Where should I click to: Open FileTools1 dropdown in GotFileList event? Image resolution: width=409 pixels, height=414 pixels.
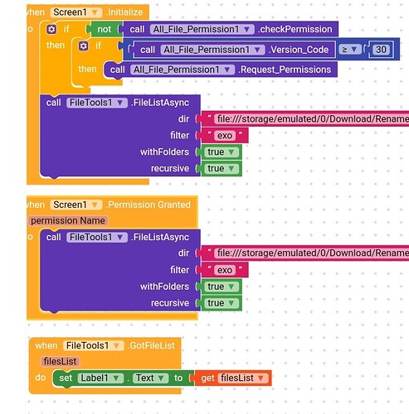(x=93, y=345)
